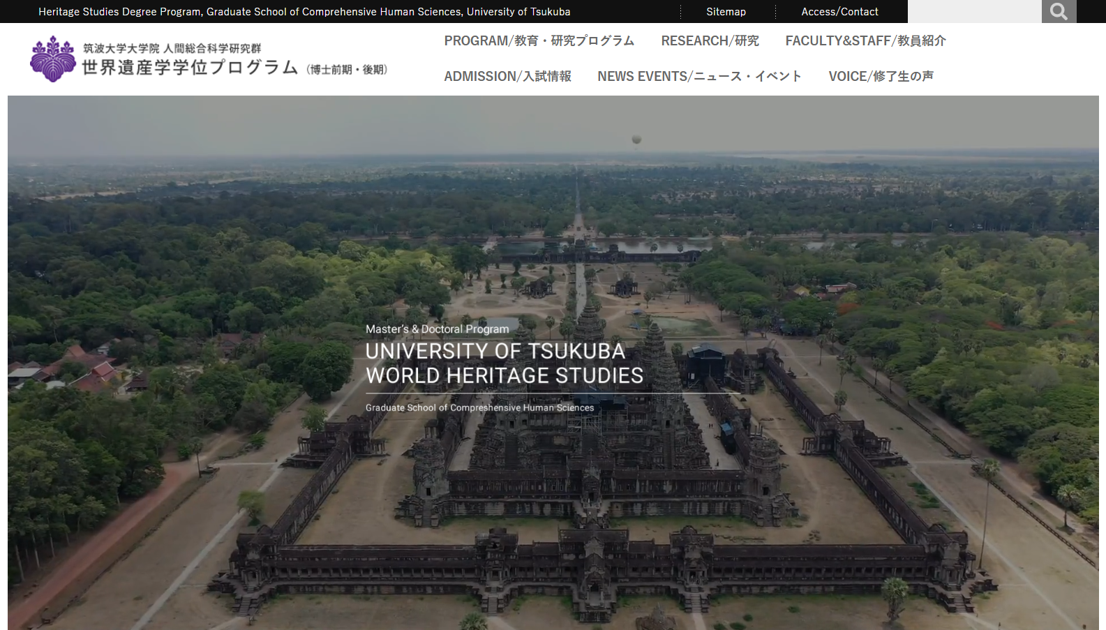Open the RESEARCH/研究 menu
This screenshot has width=1106, height=630.
click(710, 41)
